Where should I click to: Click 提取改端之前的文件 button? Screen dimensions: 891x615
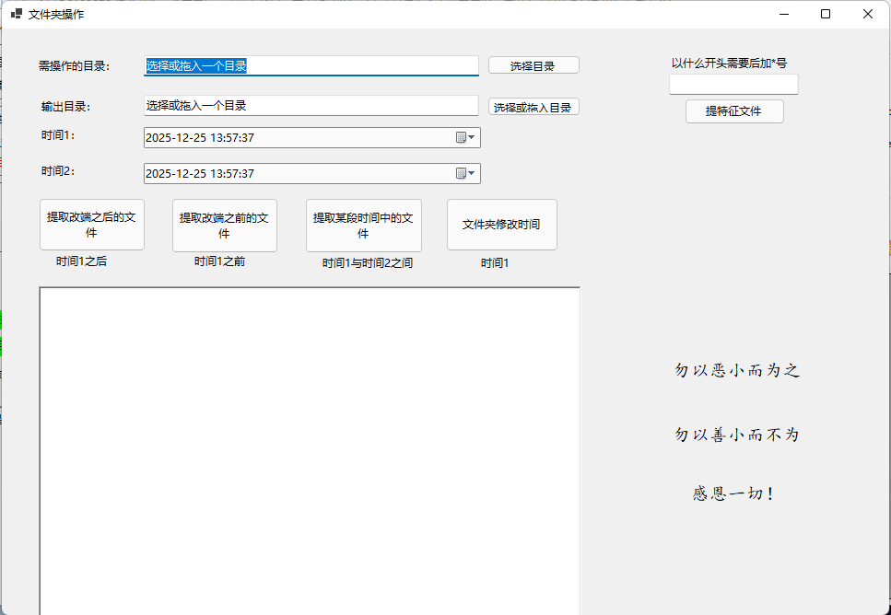224,226
